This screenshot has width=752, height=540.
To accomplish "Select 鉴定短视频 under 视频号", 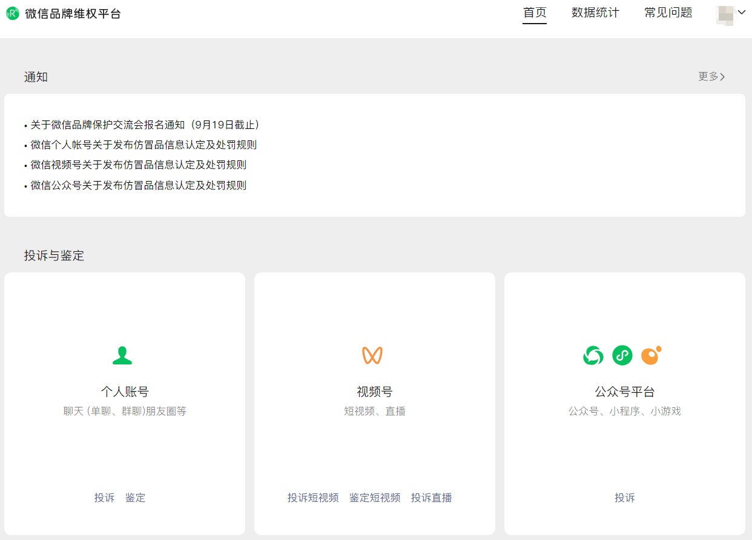I will click(375, 498).
